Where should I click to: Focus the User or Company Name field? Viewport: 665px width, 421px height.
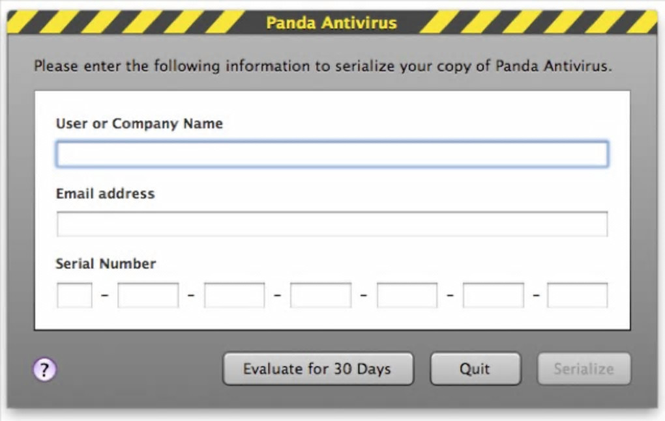[x=332, y=155]
